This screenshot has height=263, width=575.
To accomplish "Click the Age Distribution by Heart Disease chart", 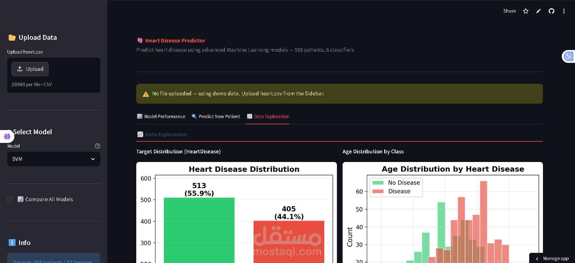I will pos(443,212).
